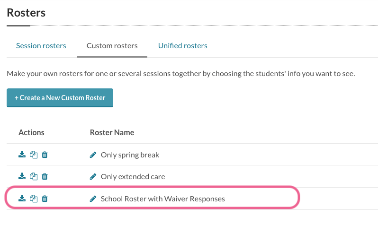The width and height of the screenshot is (378, 225).
Task: Select the Custom rosters tab
Action: pyautogui.click(x=112, y=46)
